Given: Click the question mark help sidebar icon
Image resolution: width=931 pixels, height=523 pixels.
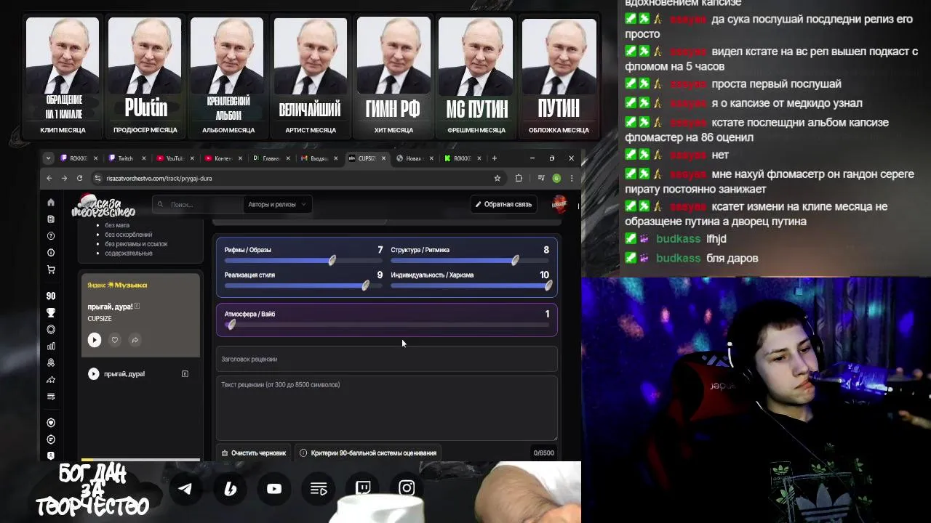Looking at the screenshot, I should (51, 236).
